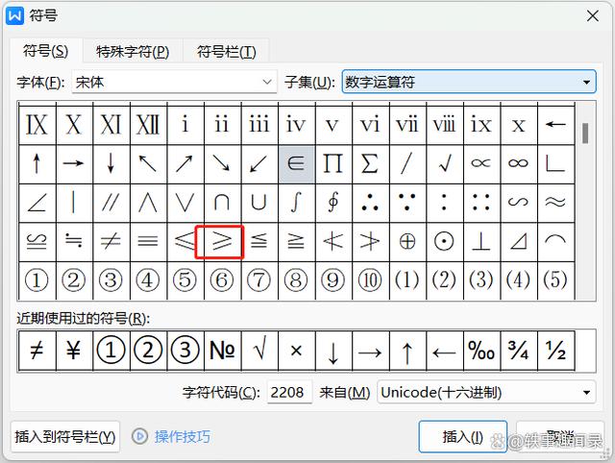Click the symbol grid scrollbar thumb
The width and height of the screenshot is (615, 463).
585,134
